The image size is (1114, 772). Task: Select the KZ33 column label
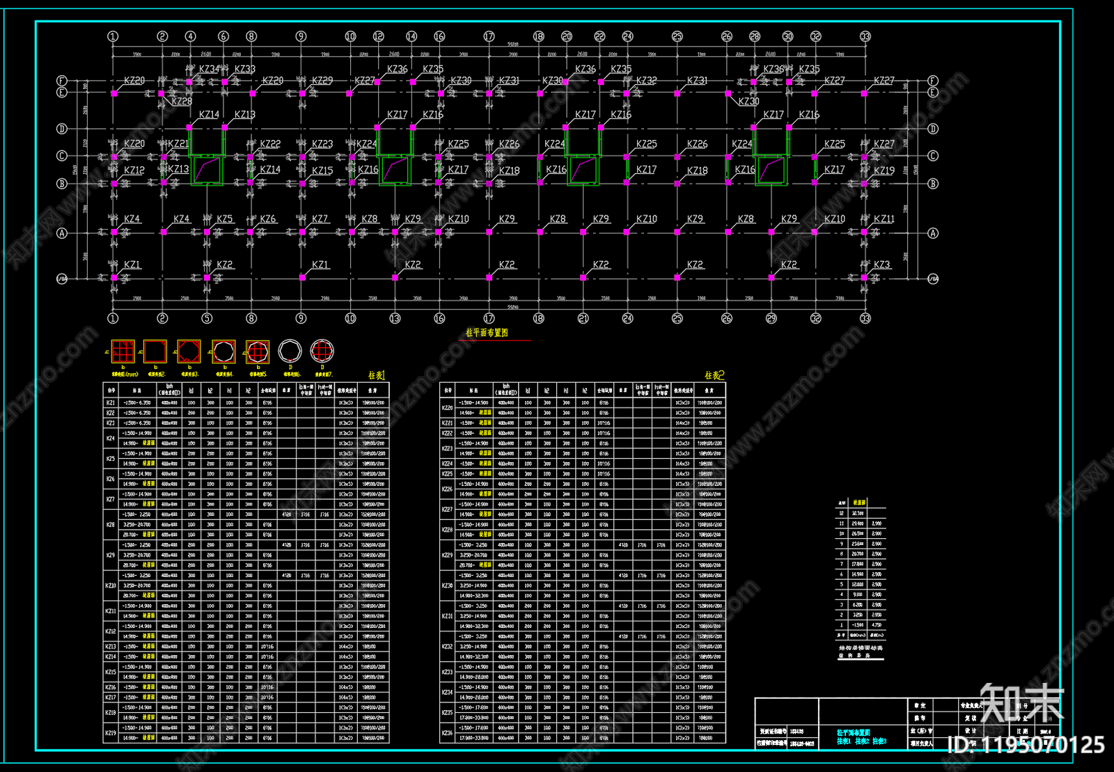tap(245, 69)
